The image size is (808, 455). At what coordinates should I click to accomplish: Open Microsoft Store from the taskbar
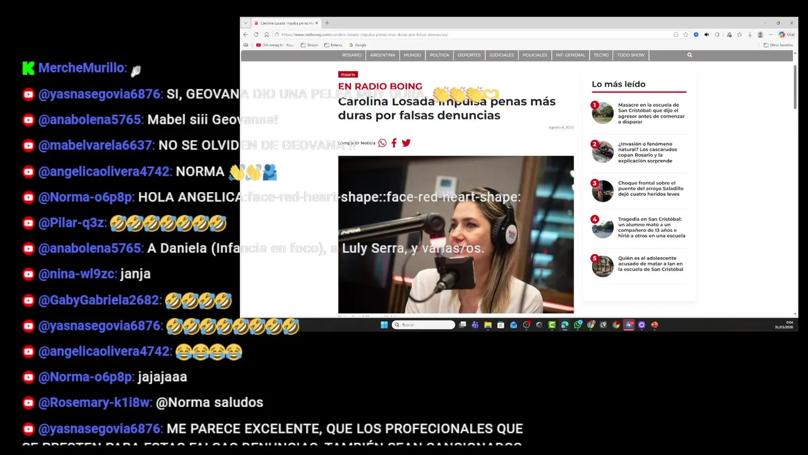(x=501, y=325)
